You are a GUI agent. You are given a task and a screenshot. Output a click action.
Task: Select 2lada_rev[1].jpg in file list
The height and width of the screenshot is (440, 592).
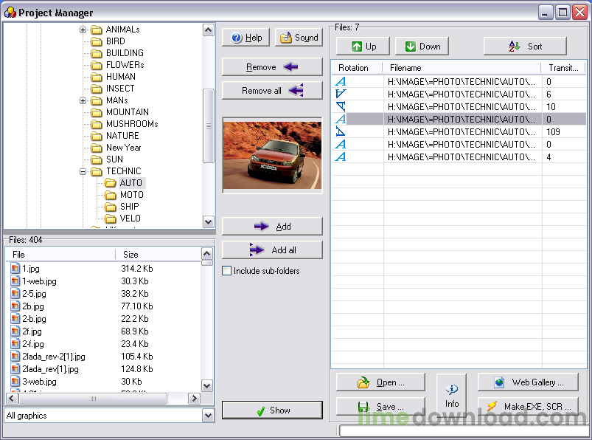pos(50,369)
